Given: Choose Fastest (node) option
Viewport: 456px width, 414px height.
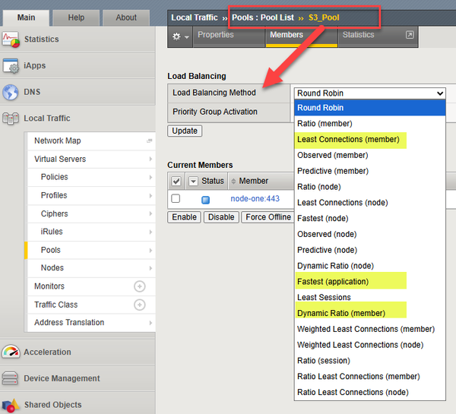Looking at the screenshot, I should click(x=369, y=218).
